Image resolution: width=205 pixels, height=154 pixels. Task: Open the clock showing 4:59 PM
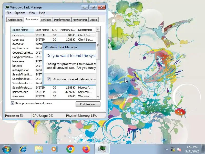pyautogui.click(x=192, y=149)
